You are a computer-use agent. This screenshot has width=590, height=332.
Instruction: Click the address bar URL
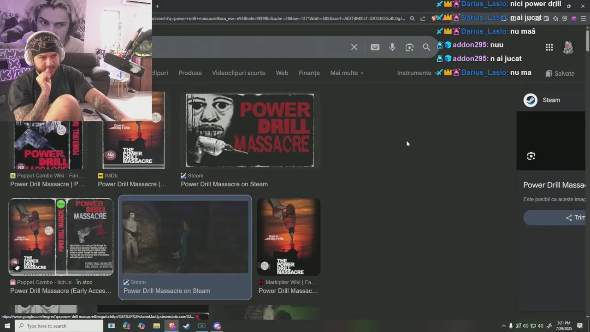coord(279,18)
